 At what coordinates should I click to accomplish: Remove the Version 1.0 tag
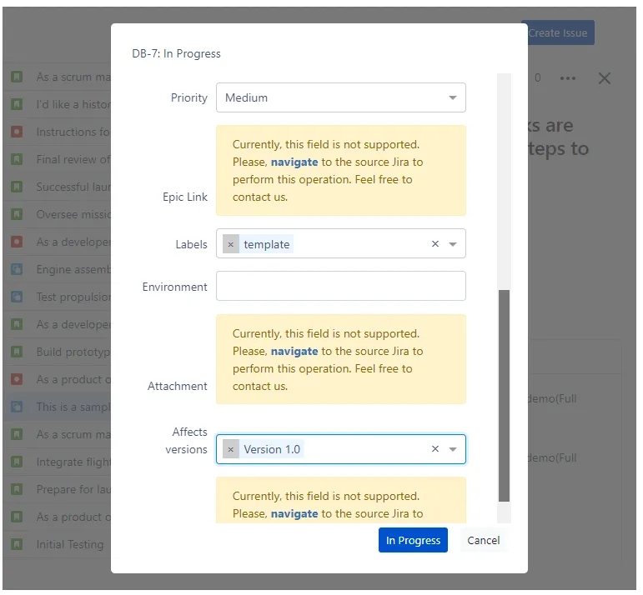[231, 449]
